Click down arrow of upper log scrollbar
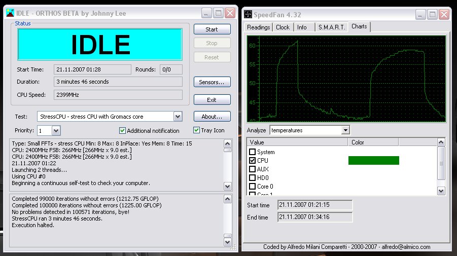The width and height of the screenshot is (457, 256). [x=228, y=186]
